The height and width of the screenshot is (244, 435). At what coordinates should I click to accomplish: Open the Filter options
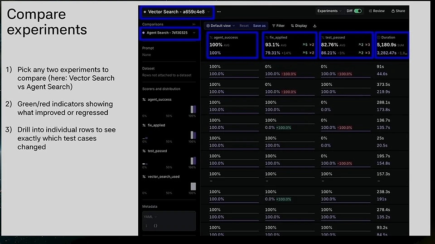click(278, 25)
